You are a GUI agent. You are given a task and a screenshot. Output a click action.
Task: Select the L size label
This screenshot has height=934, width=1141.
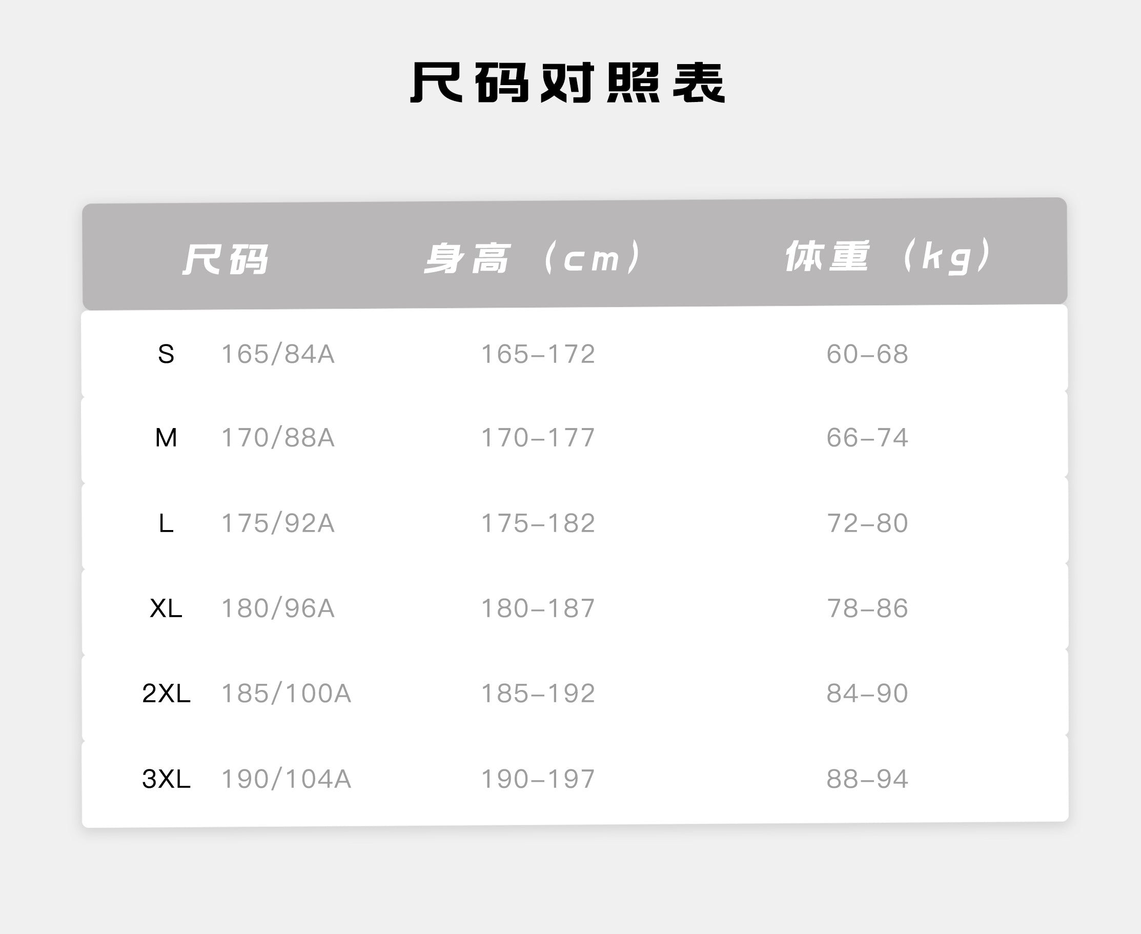click(166, 523)
